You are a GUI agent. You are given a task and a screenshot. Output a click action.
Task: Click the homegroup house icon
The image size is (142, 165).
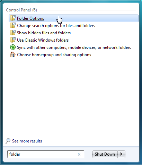click(13, 54)
